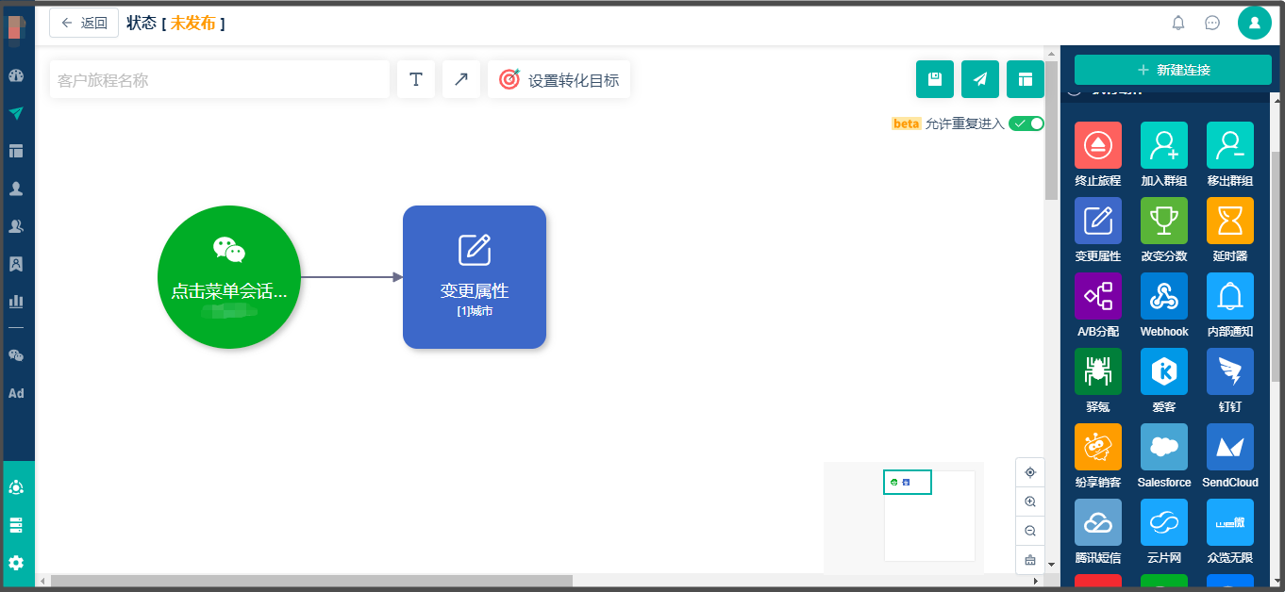Select the 云片网 connector icon
Screen dimensions: 1285x592
(1164, 522)
